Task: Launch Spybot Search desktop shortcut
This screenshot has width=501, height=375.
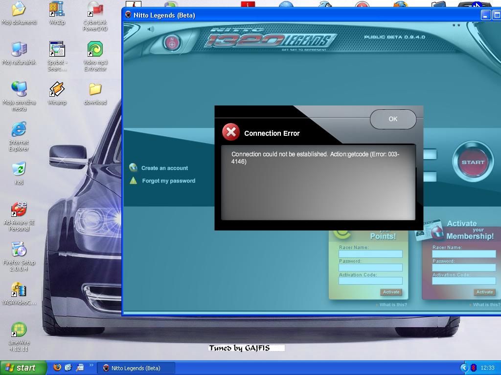Action: 57,56
